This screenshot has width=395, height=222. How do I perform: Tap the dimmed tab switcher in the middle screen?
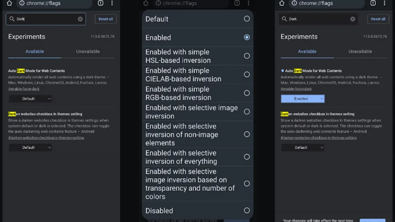pos(237,3)
